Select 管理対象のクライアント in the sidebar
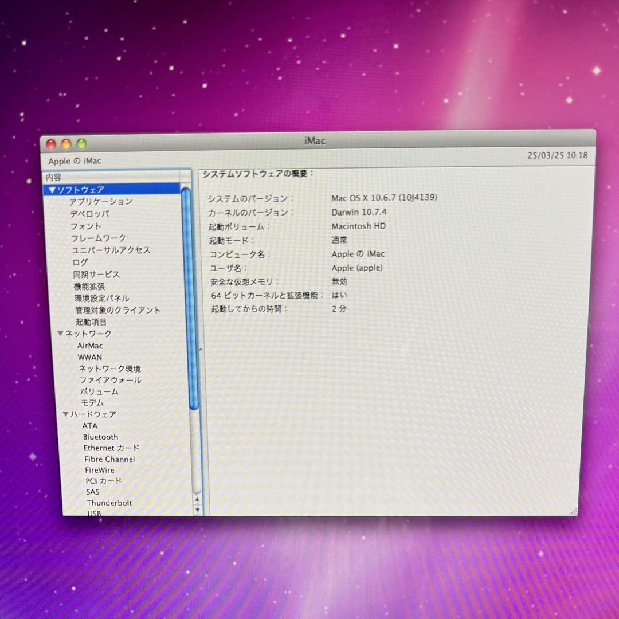This screenshot has height=619, width=619. pyautogui.click(x=117, y=310)
